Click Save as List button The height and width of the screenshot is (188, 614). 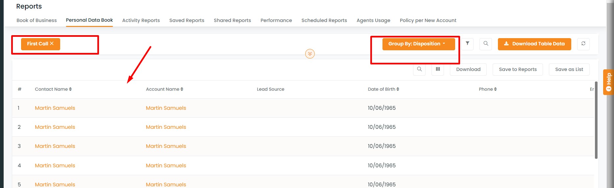pyautogui.click(x=569, y=69)
